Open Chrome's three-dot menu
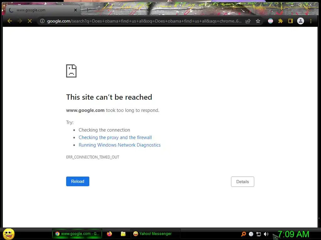 (x=311, y=21)
